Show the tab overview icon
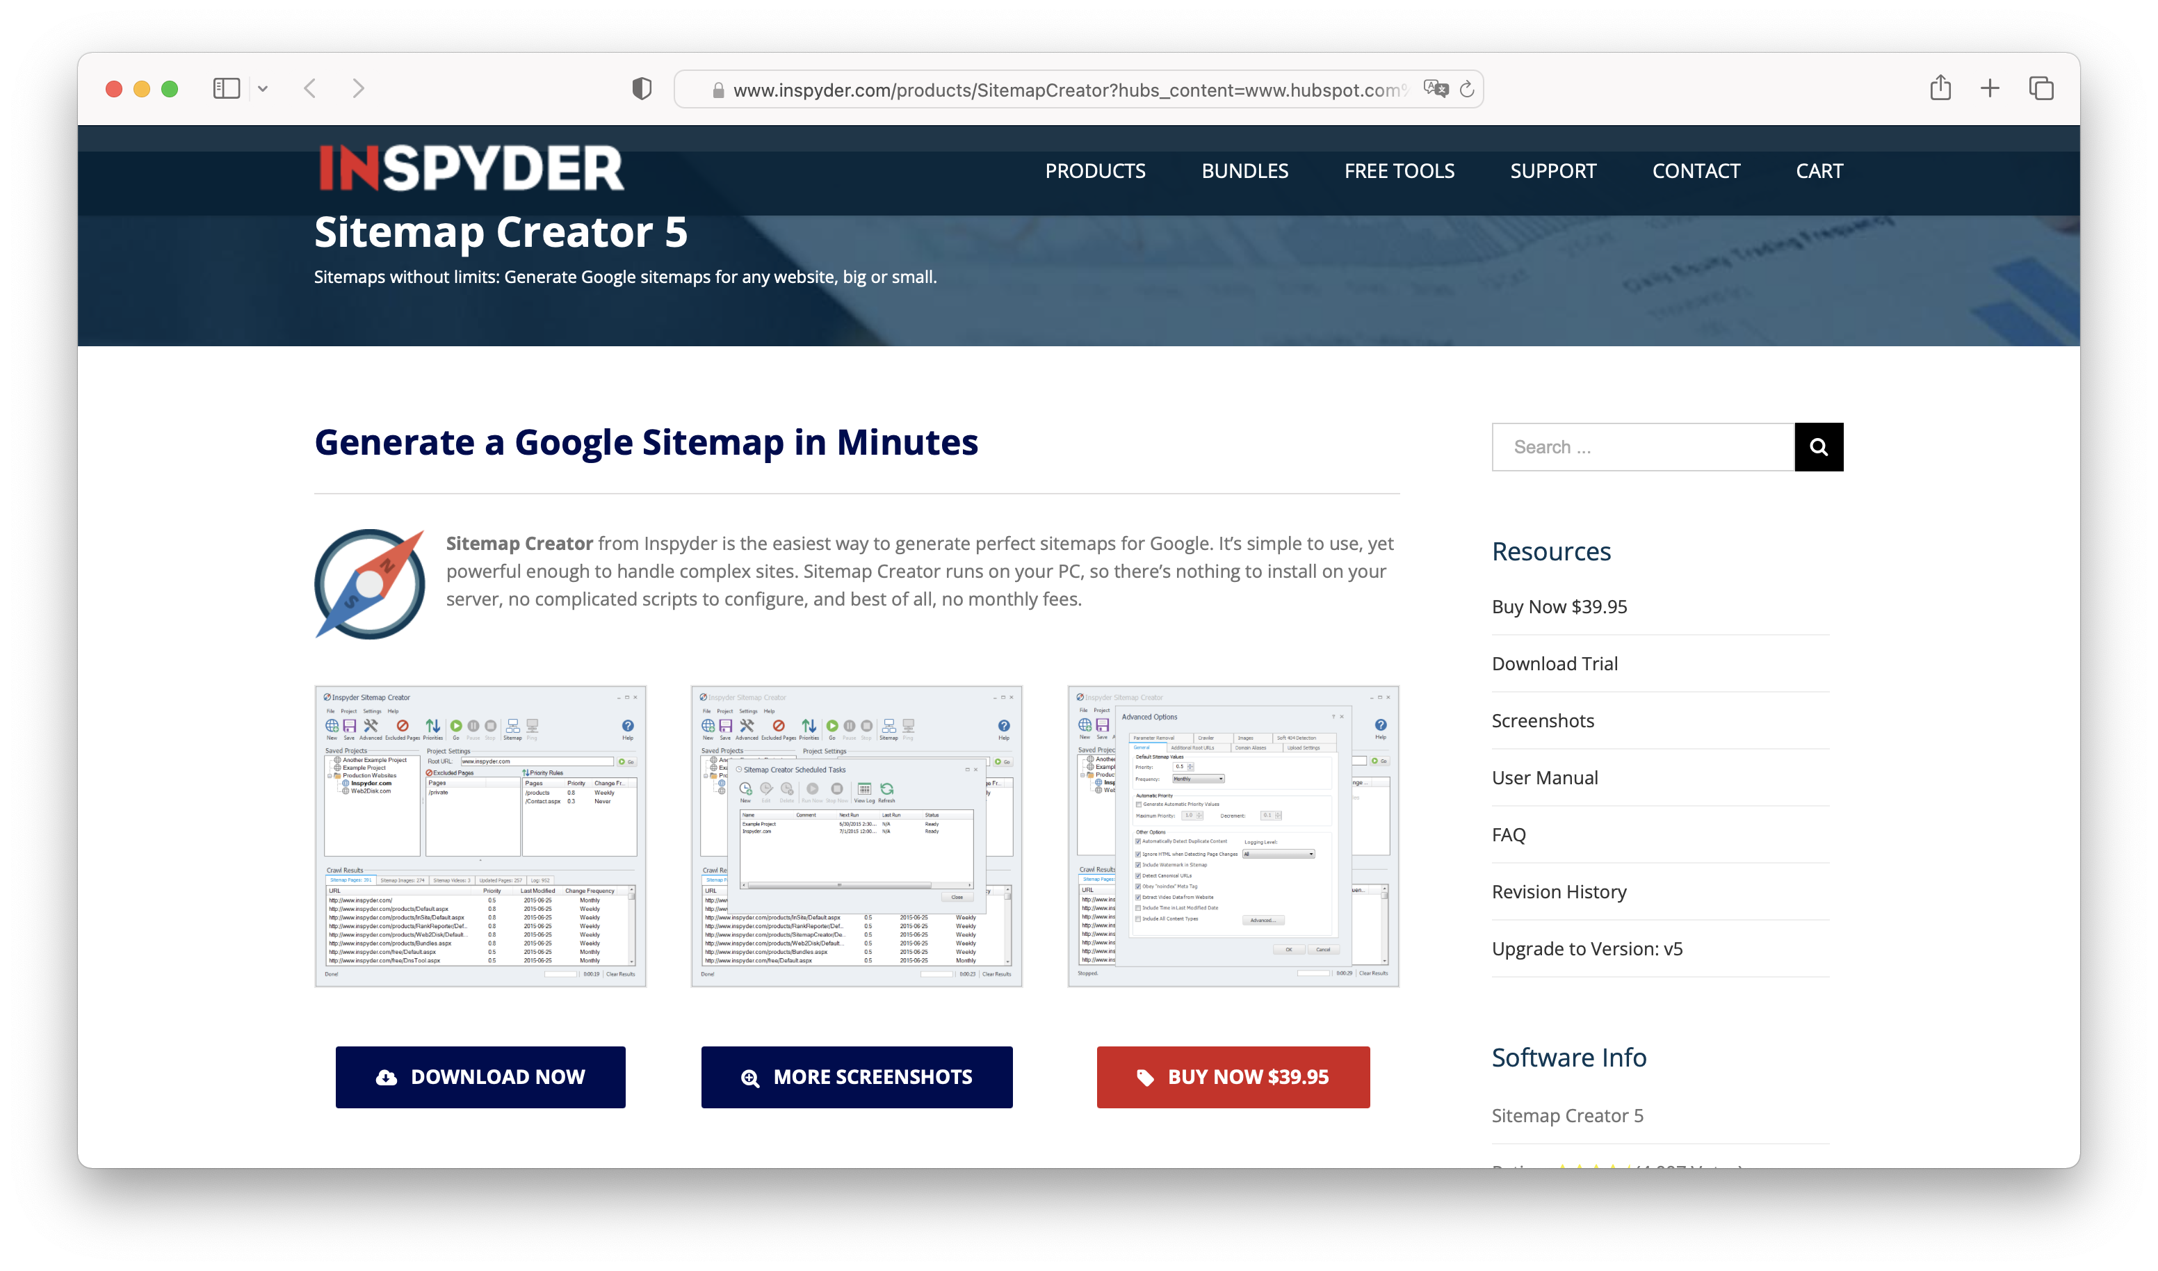The width and height of the screenshot is (2158, 1271). point(2041,88)
